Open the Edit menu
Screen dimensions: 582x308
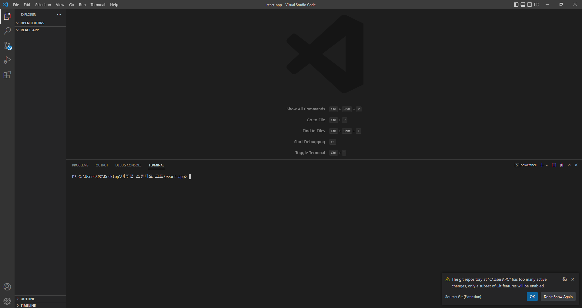click(x=27, y=5)
